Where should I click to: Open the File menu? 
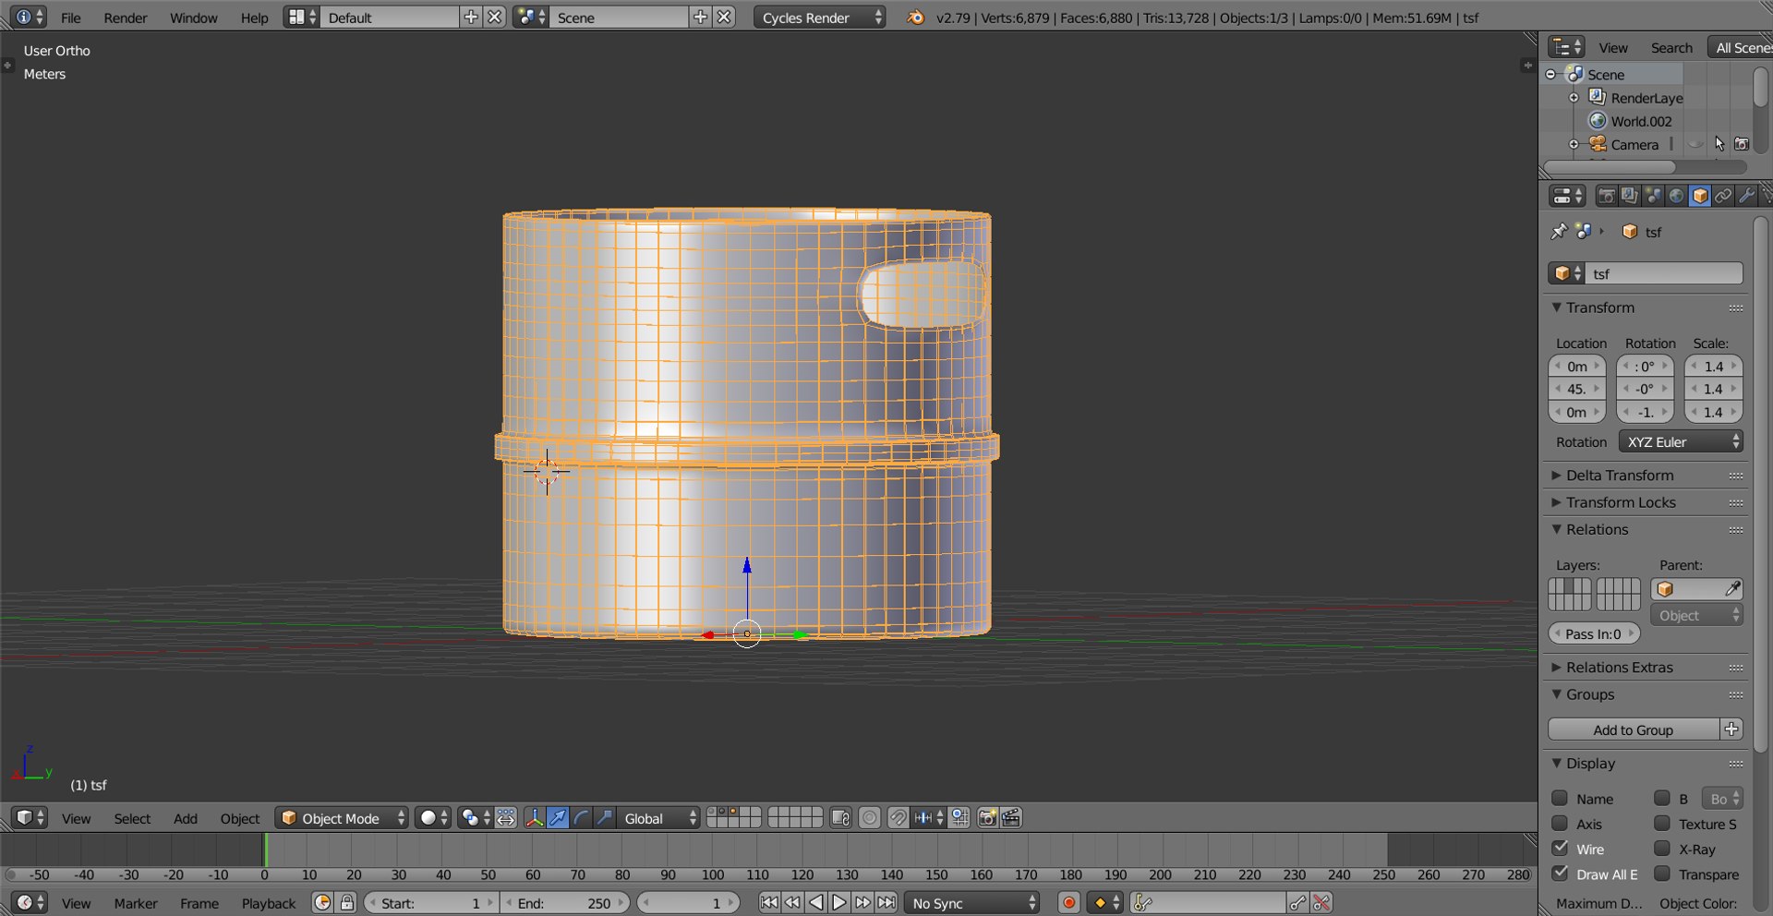pos(70,18)
